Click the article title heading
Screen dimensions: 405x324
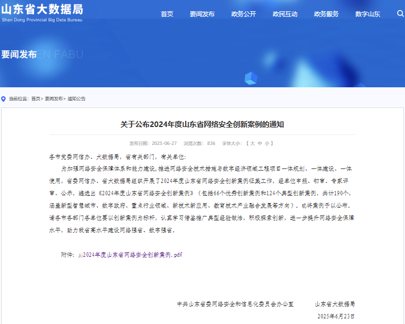click(x=202, y=124)
